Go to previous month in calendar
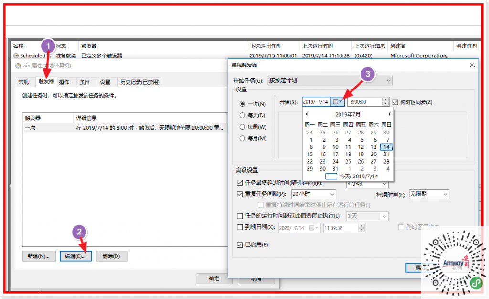This screenshot has height=299, width=489. [x=307, y=114]
